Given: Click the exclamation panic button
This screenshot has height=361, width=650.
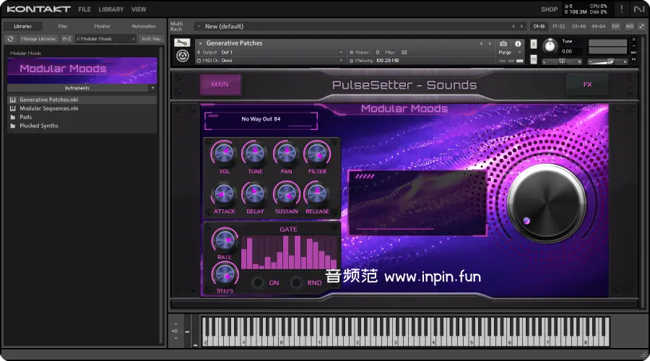Looking at the screenshot, I should [x=621, y=9].
